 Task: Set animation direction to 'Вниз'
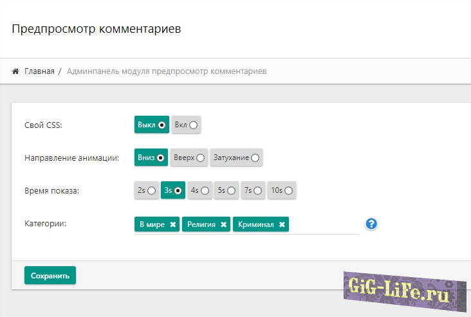pos(152,158)
